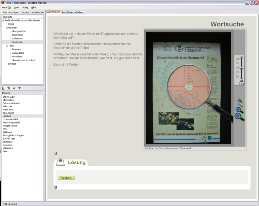The width and height of the screenshot is (259, 206).
Task: Select the Tests node label
Action: [11, 46]
